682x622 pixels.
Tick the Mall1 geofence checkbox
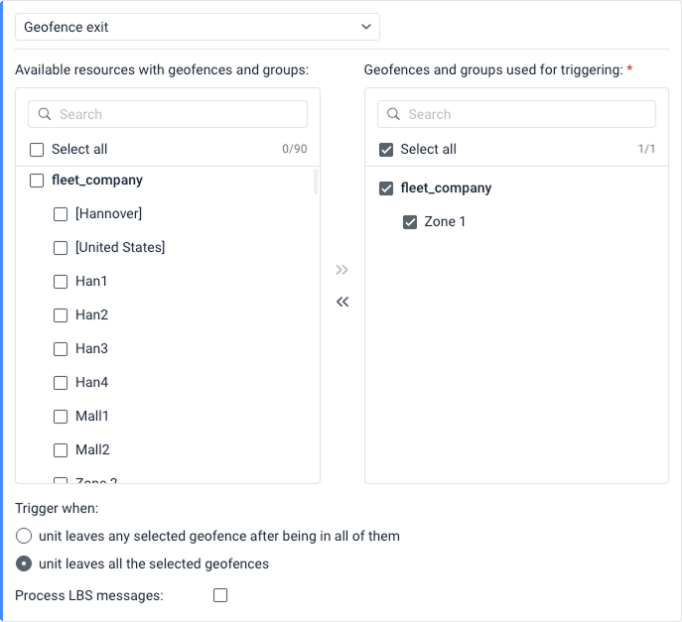[61, 417]
